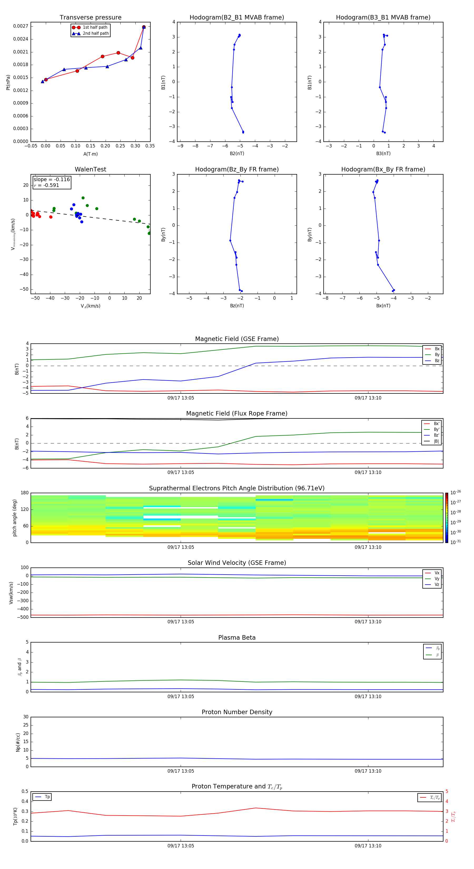This screenshot has width=474, height=869.
Task: Click the 'Np(#/cc)' axis label
Action: coord(18,742)
